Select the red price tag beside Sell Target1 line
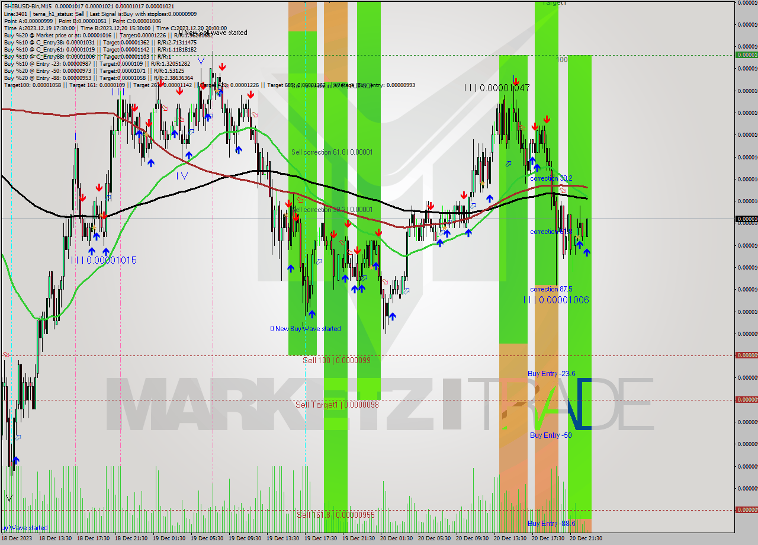 point(746,400)
